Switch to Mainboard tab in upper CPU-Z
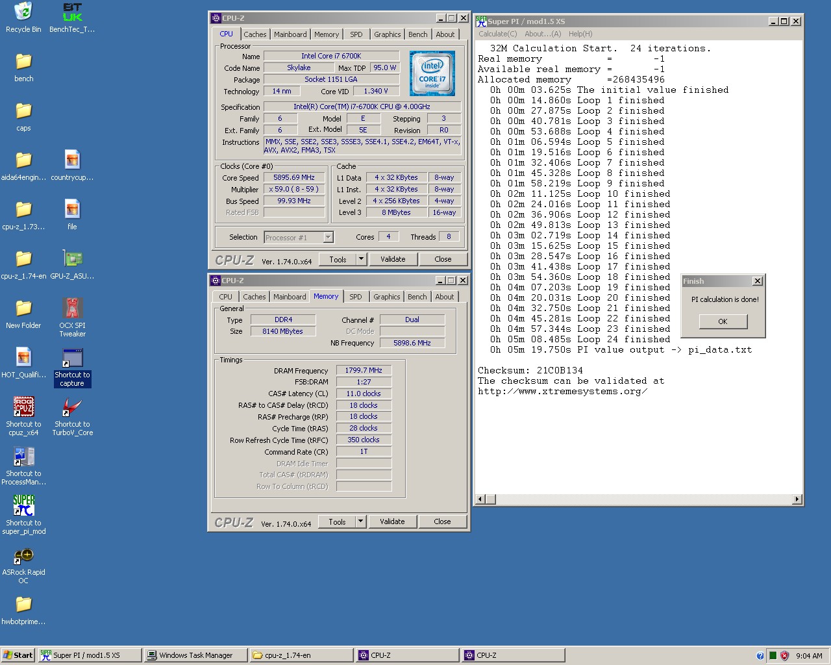831x665 pixels. [290, 34]
